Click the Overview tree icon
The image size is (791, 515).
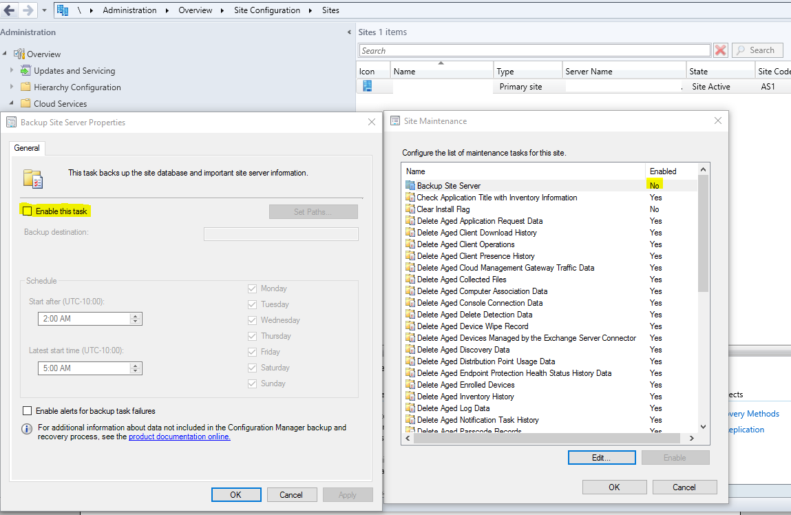click(19, 54)
